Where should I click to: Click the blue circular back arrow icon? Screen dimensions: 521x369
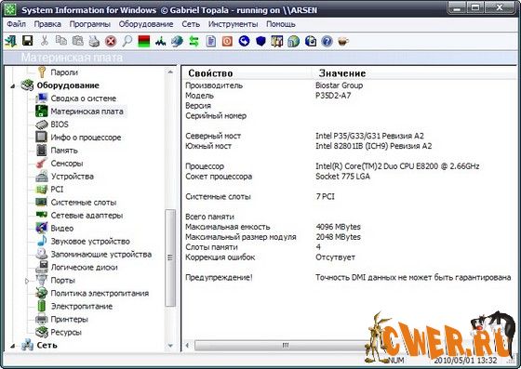[244, 41]
